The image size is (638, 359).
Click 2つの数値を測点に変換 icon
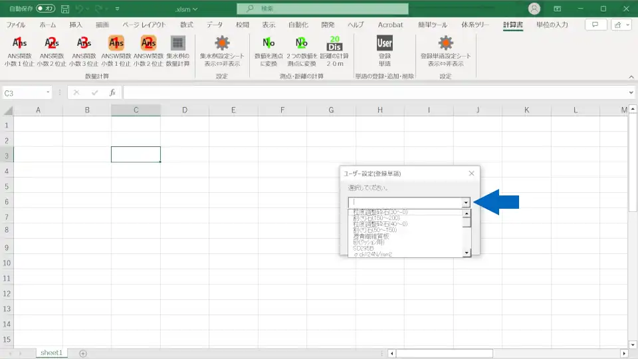click(x=302, y=51)
